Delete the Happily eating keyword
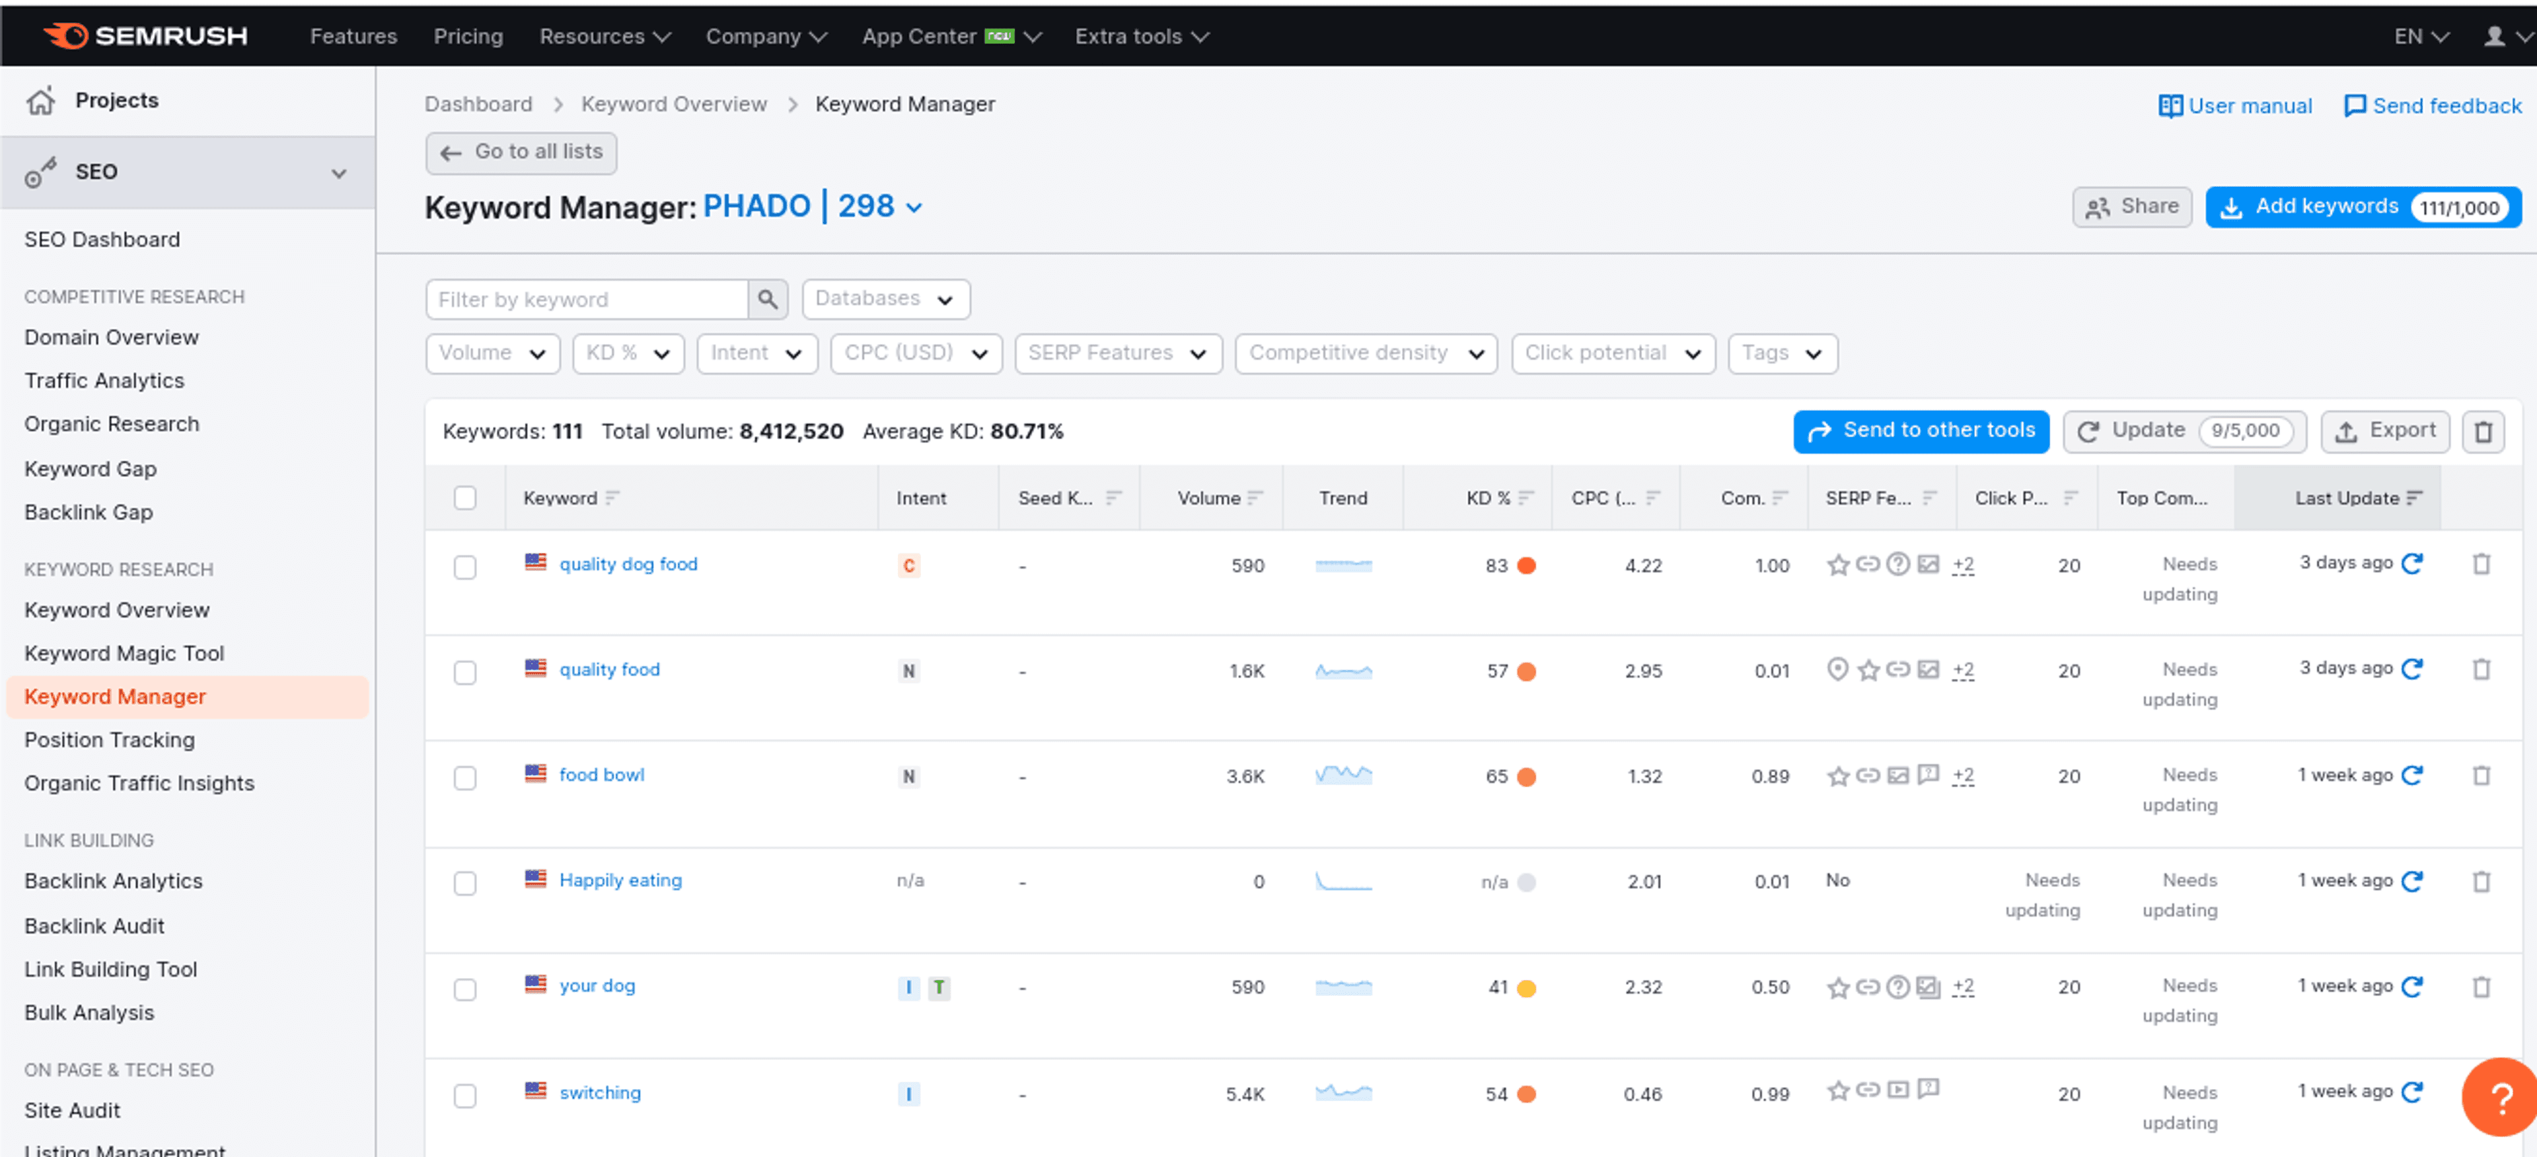The height and width of the screenshot is (1157, 2537). pos(2482,880)
